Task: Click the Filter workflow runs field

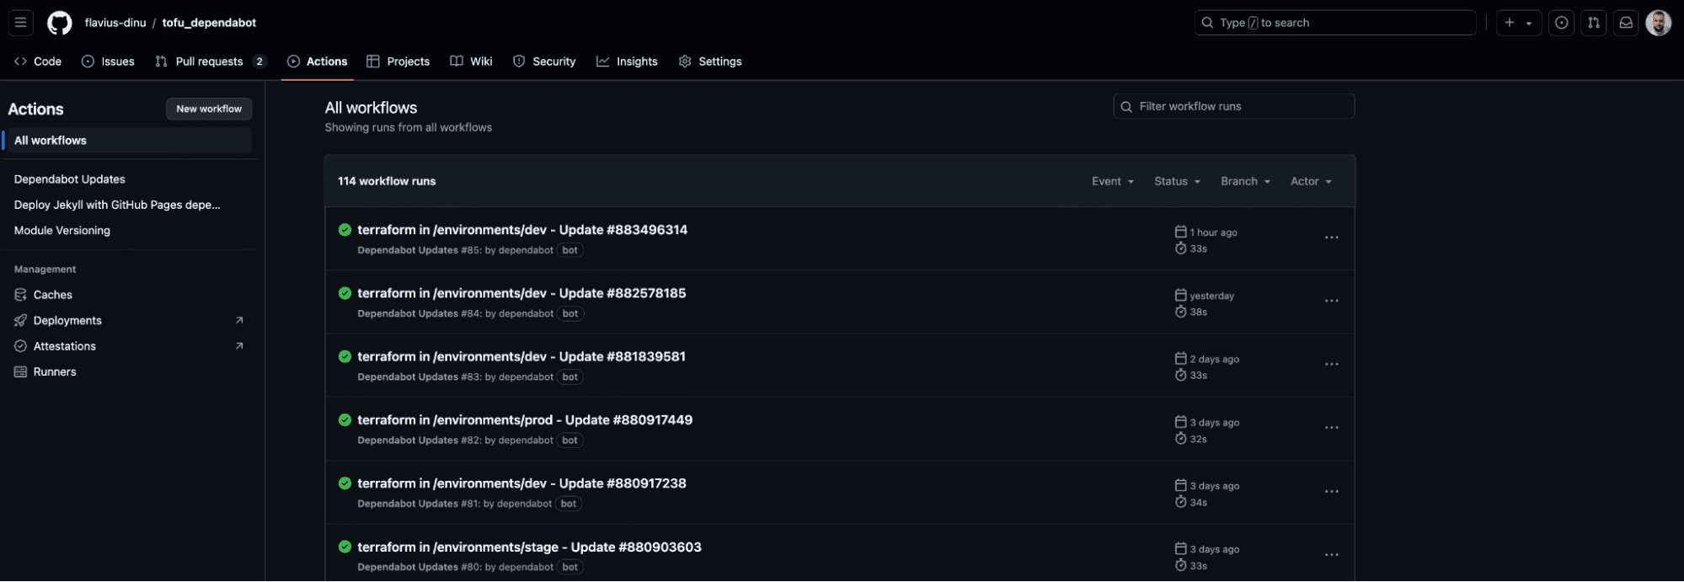Action: pyautogui.click(x=1234, y=106)
